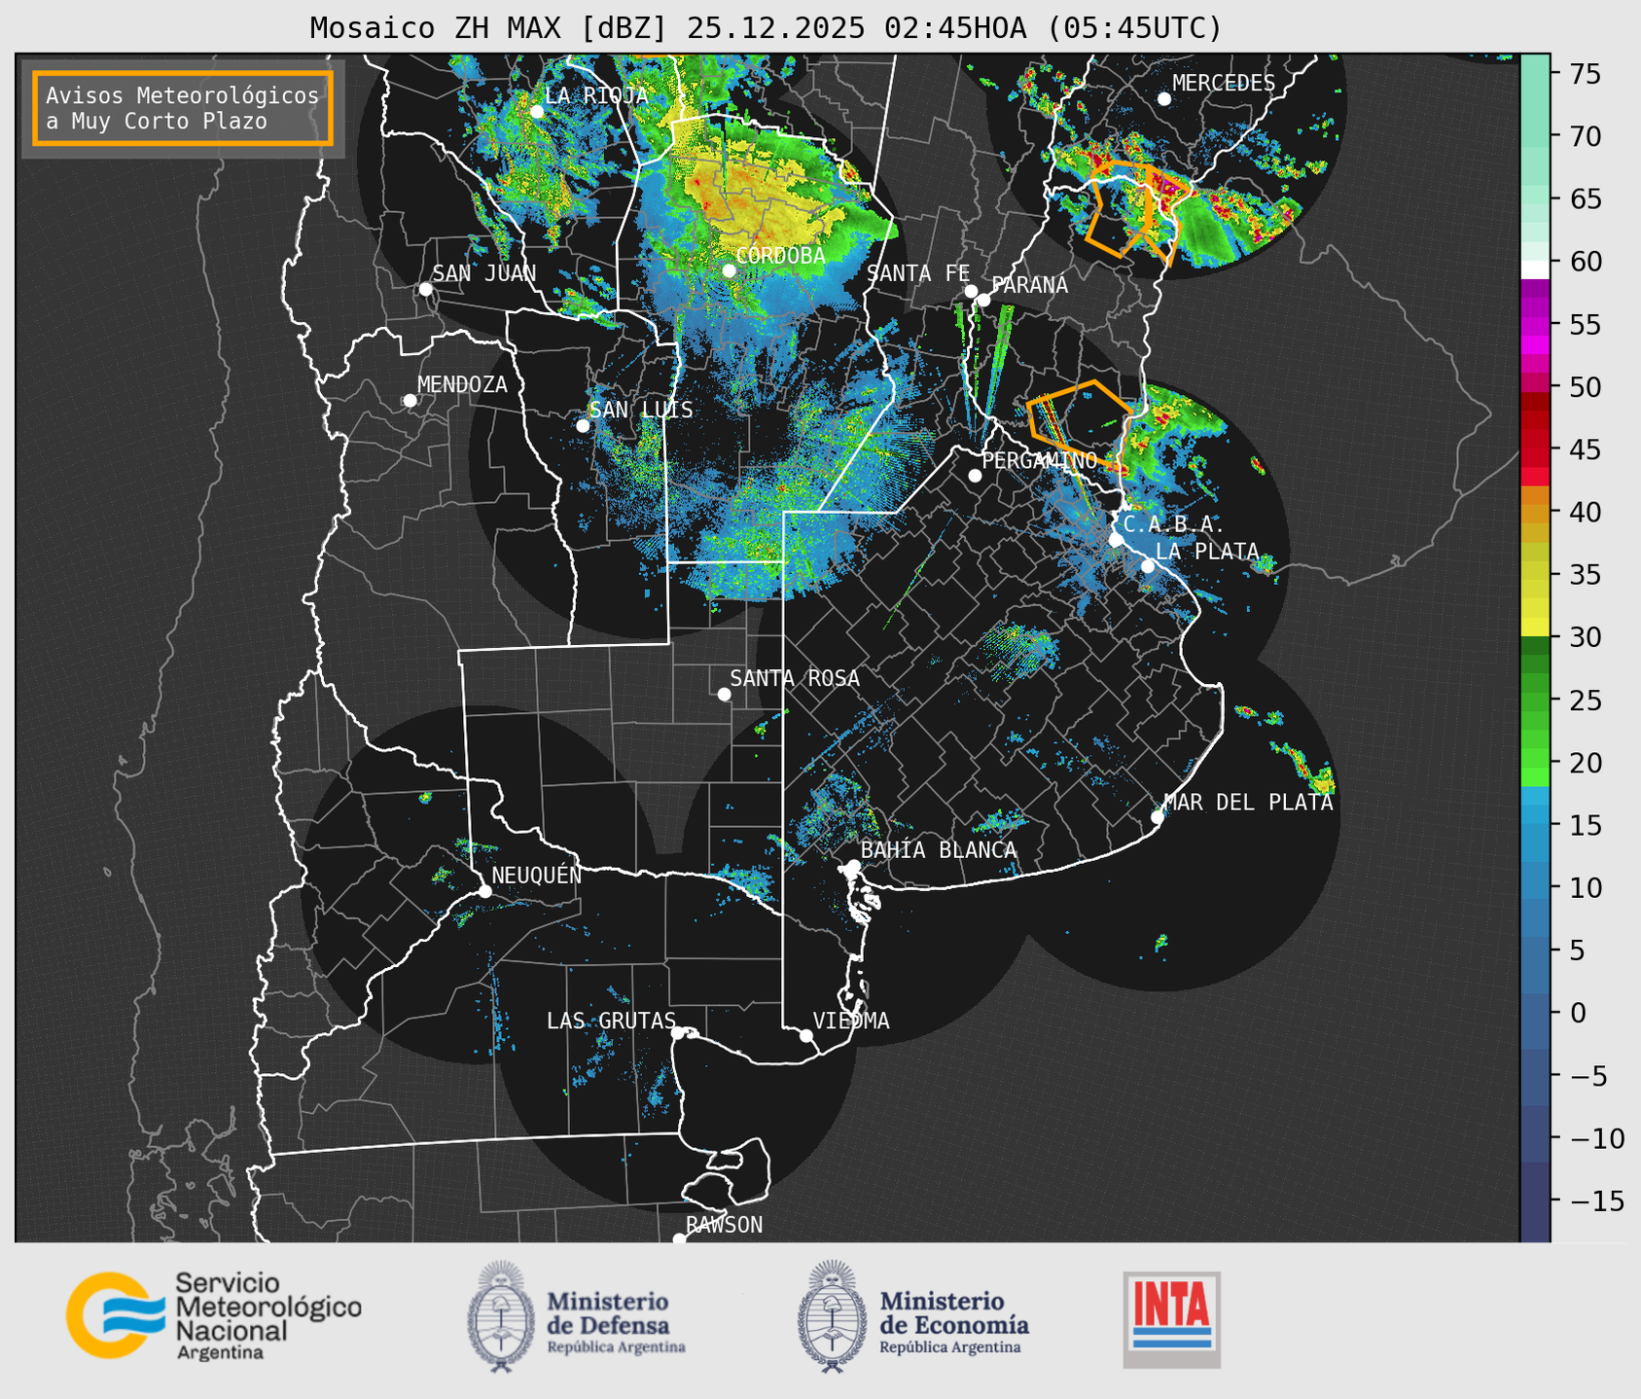Image resolution: width=1641 pixels, height=1399 pixels.
Task: Click the MERCEDES text label
Action: (x=1223, y=84)
